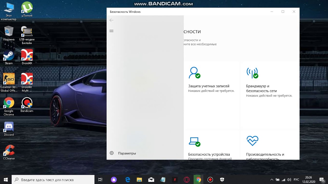The width and height of the screenshot is (328, 184).
Task: Select the Корзина recycle bin icon
Action: point(9,33)
